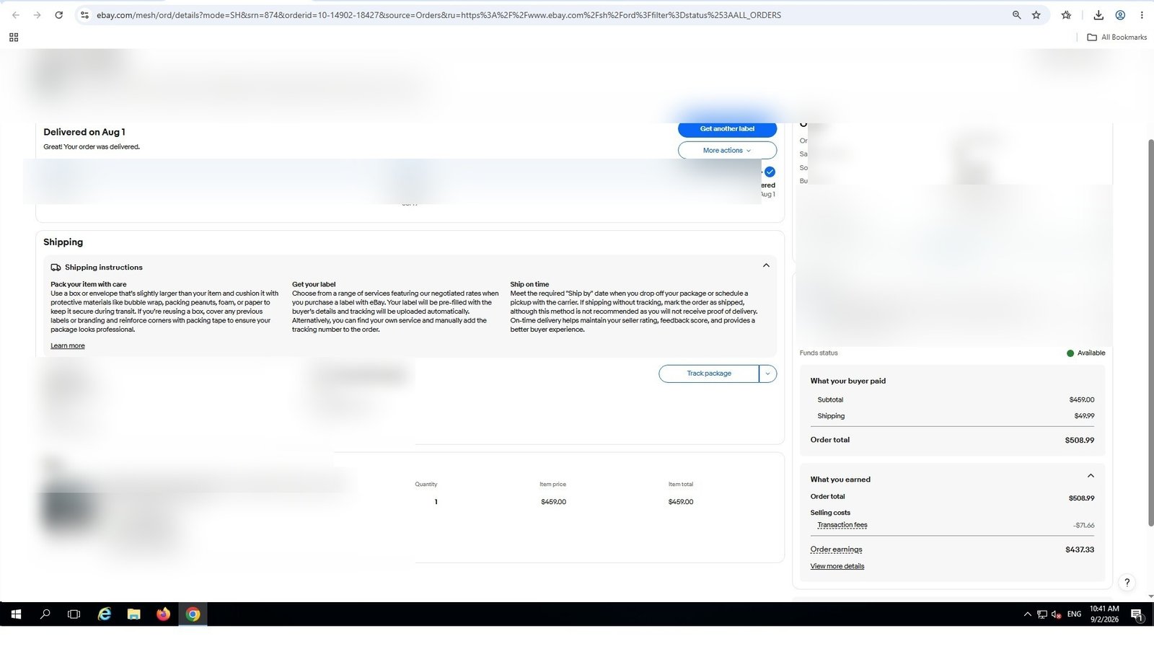Open Windows taskbar search
Screen dimensions: 1154x649
[x=45, y=614]
